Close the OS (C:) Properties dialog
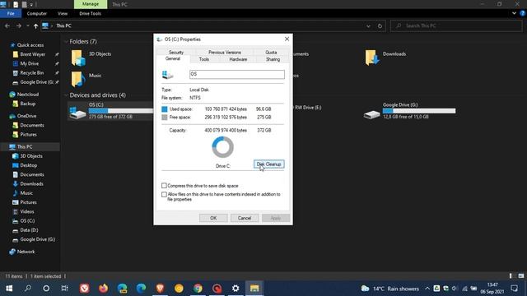This screenshot has width=527, height=296. pyautogui.click(x=287, y=39)
